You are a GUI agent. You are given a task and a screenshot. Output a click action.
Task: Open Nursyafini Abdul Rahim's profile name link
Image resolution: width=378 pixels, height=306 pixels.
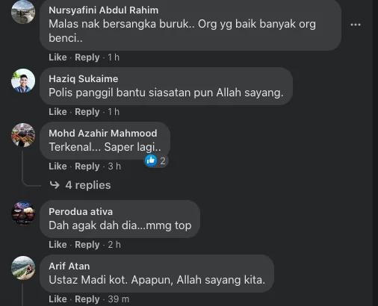tap(104, 10)
